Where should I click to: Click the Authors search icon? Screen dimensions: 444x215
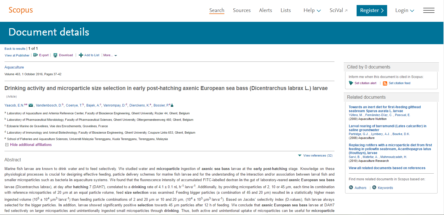point(351,187)
